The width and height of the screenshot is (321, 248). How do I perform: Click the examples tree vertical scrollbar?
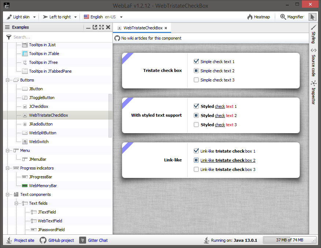[110, 116]
